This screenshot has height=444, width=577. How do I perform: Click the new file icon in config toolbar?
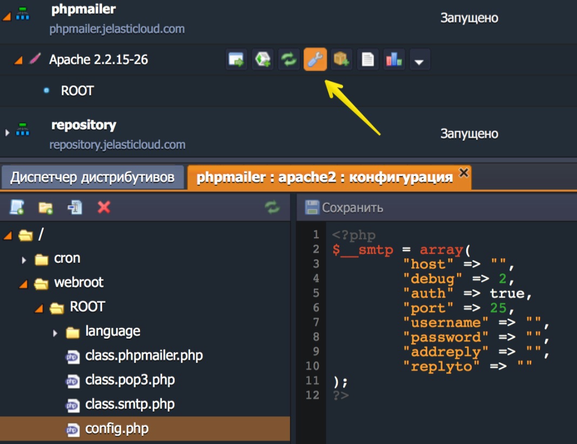(17, 207)
